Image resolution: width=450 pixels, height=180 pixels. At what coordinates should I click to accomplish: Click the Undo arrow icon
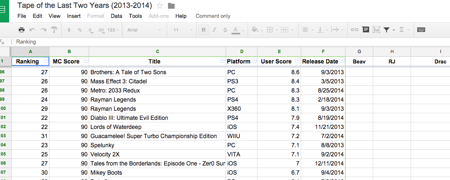(32, 30)
